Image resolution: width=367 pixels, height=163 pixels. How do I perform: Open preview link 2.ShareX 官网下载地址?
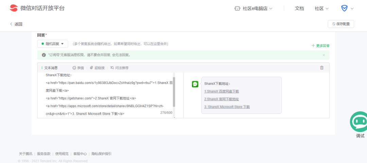[x=222, y=99]
